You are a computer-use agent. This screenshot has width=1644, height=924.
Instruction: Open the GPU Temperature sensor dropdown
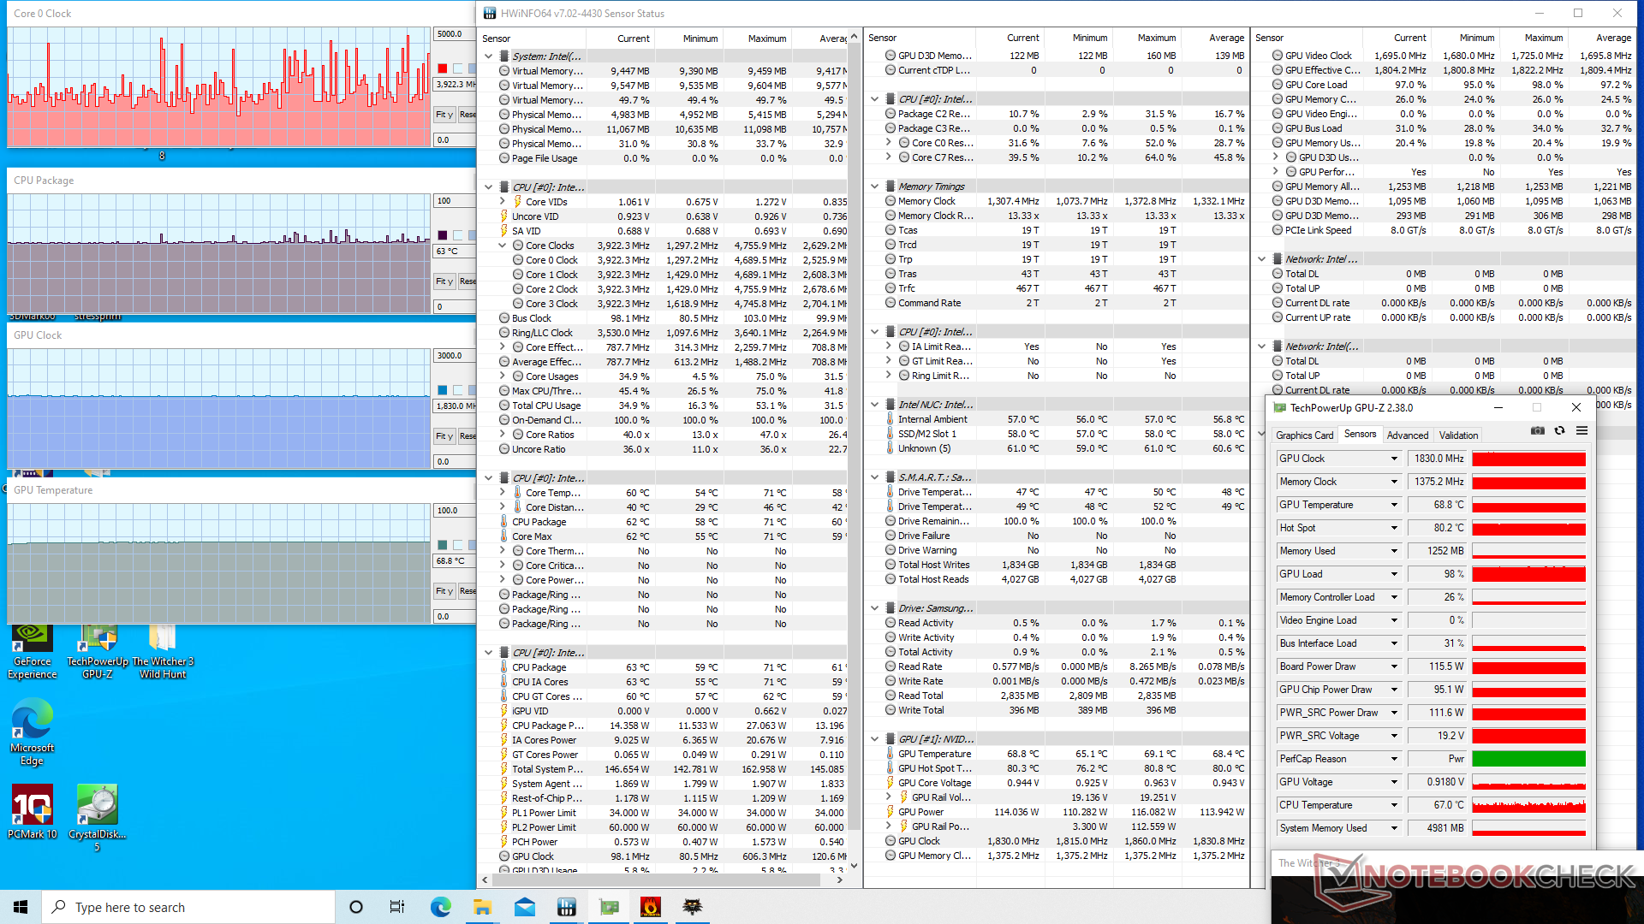coord(1394,505)
